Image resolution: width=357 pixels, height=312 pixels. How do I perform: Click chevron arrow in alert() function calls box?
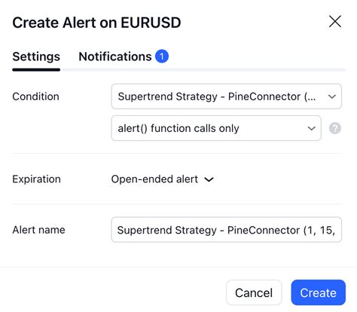pyautogui.click(x=311, y=128)
